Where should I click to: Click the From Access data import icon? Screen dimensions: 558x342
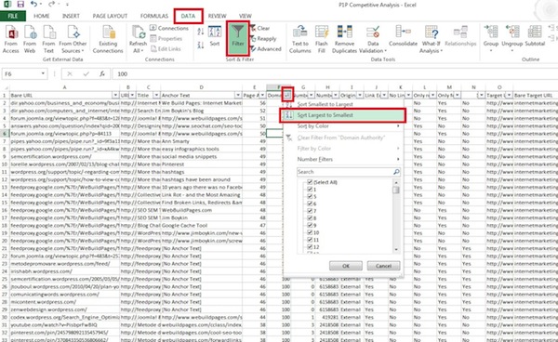tap(10, 39)
